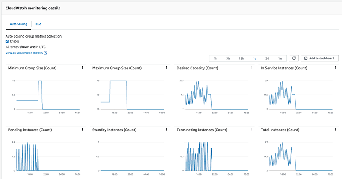
Task: Set time range to 3h
Action: (228, 58)
